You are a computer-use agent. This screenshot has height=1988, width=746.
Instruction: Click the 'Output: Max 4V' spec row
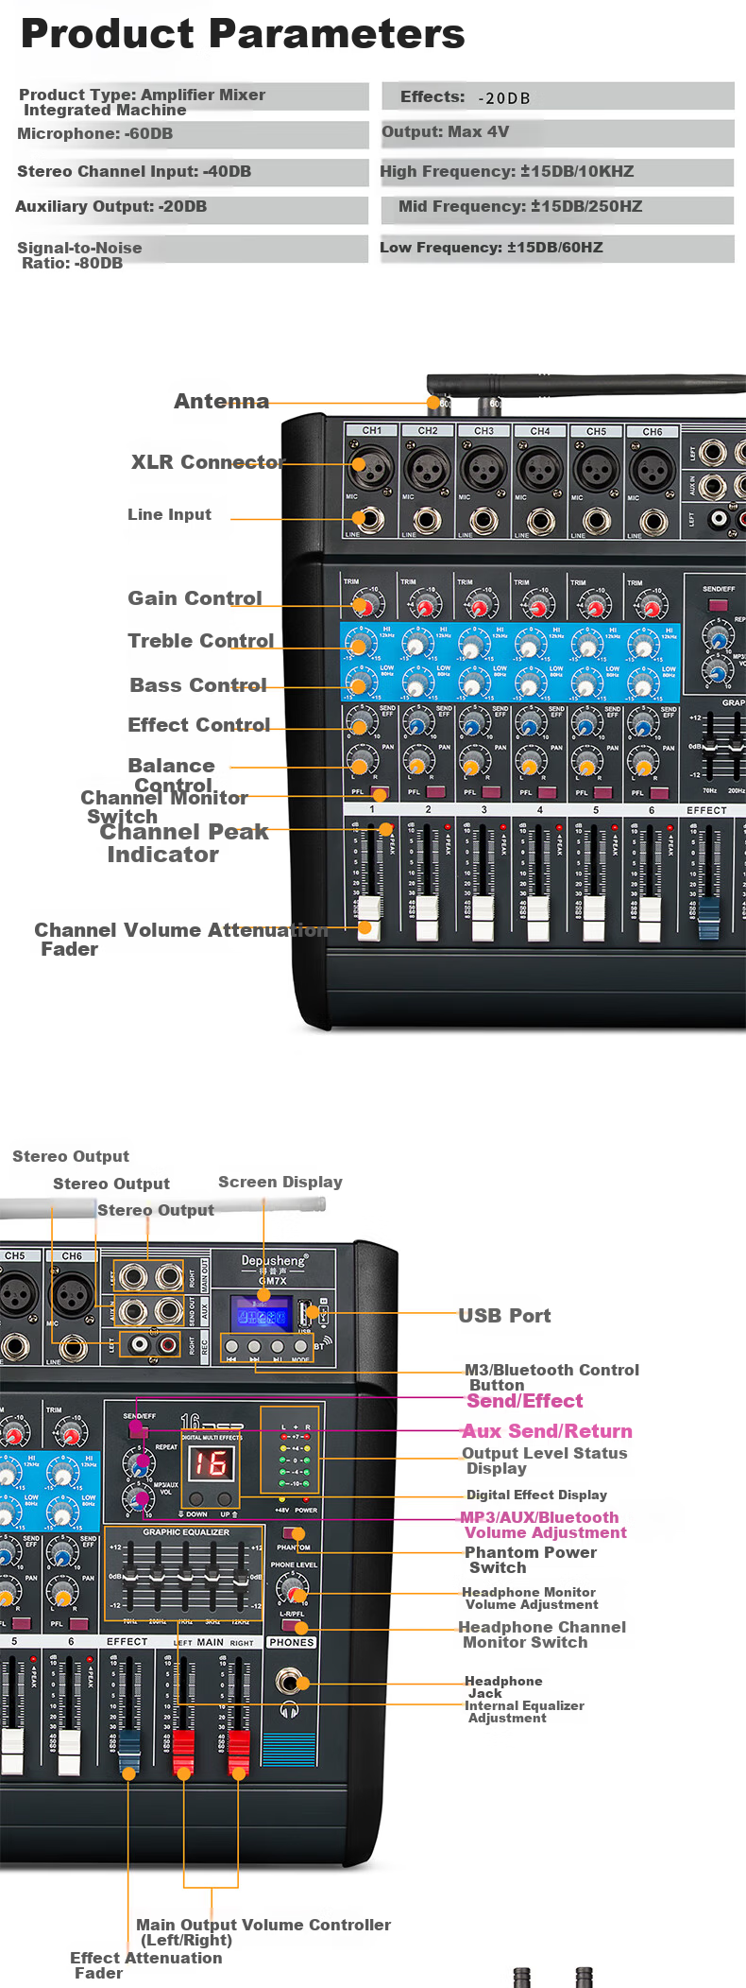pos(557,132)
